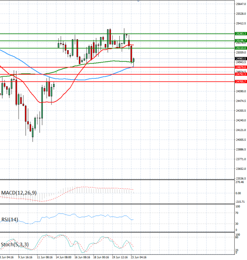The image size is (247, 260).
Task: Click the 24943.5 price axis value
Action: point(241,62)
